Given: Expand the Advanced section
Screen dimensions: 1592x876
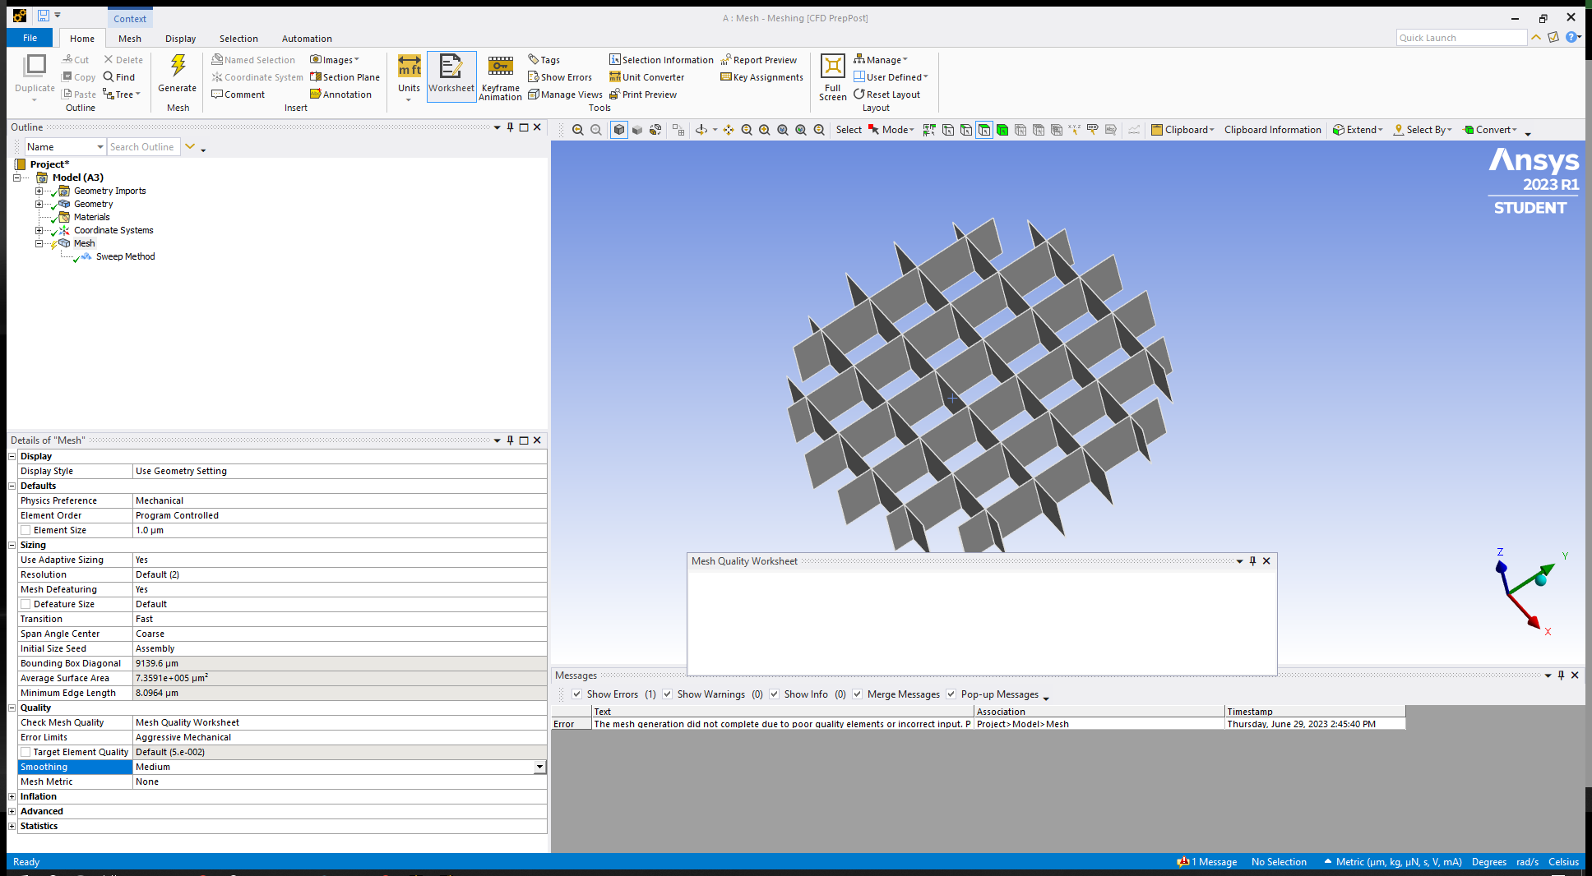Looking at the screenshot, I should pyautogui.click(x=12, y=811).
